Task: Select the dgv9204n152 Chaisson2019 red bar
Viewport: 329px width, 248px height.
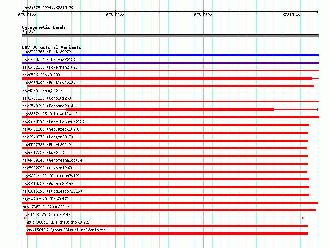Action: pos(165,179)
